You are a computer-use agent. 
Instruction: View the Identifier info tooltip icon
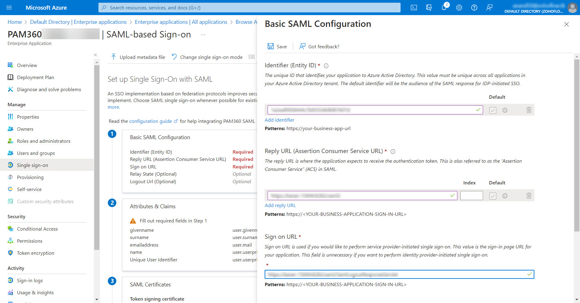[326, 65]
